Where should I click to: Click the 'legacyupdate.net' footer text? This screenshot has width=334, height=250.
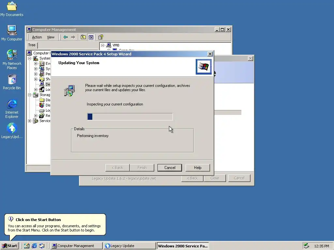pyautogui.click(x=142, y=178)
